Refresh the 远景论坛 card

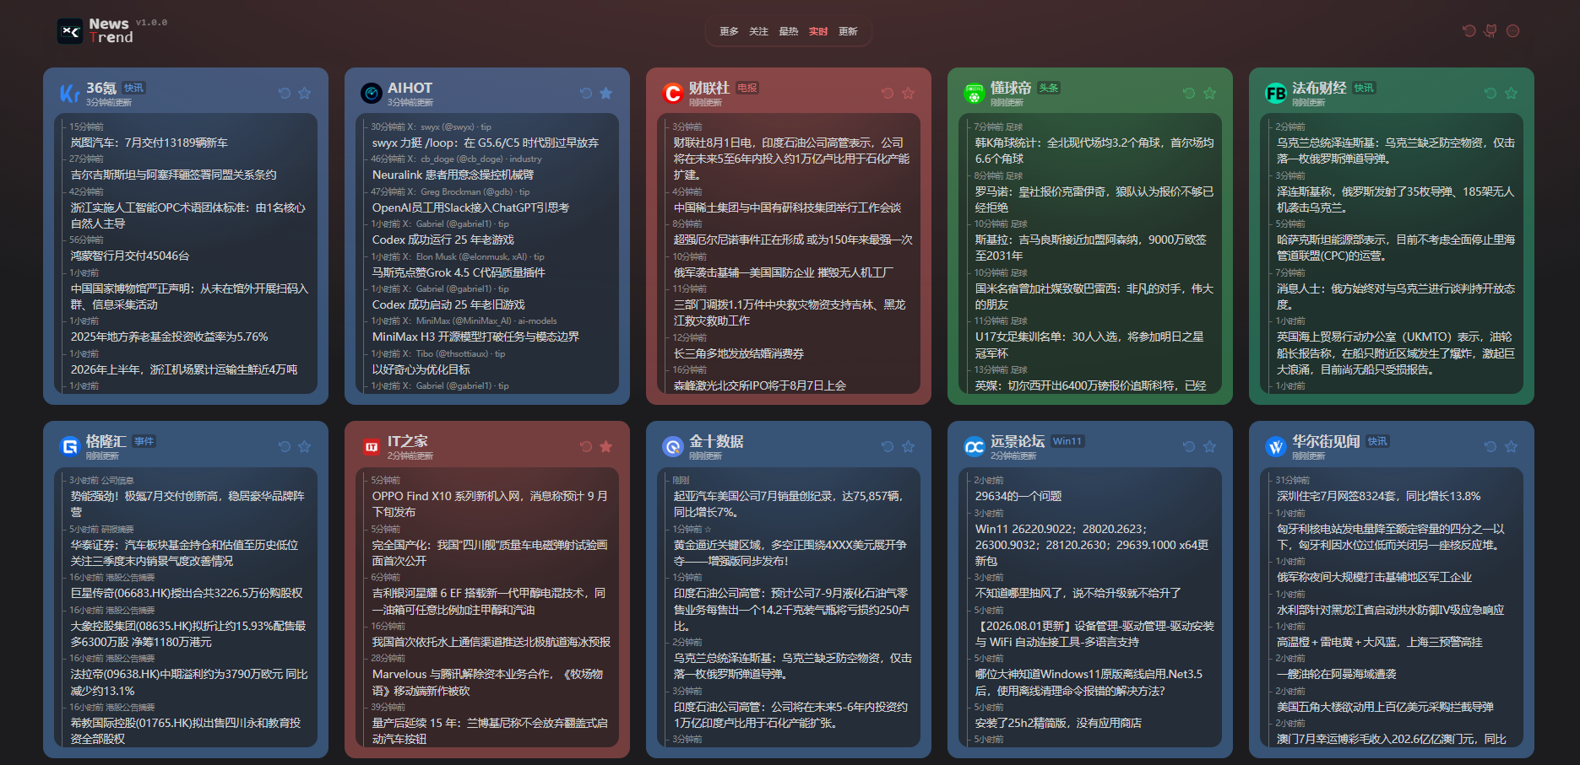[1189, 446]
